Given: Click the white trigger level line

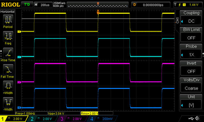Looking at the screenshot, I should pyautogui.click(x=98, y=19).
